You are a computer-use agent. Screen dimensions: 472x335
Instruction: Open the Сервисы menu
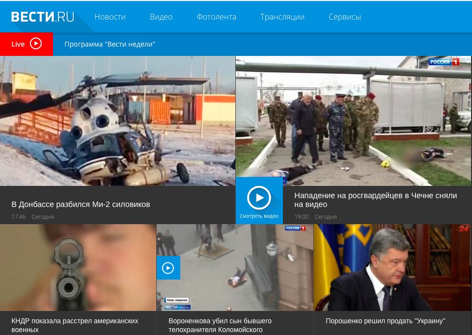[x=345, y=17]
